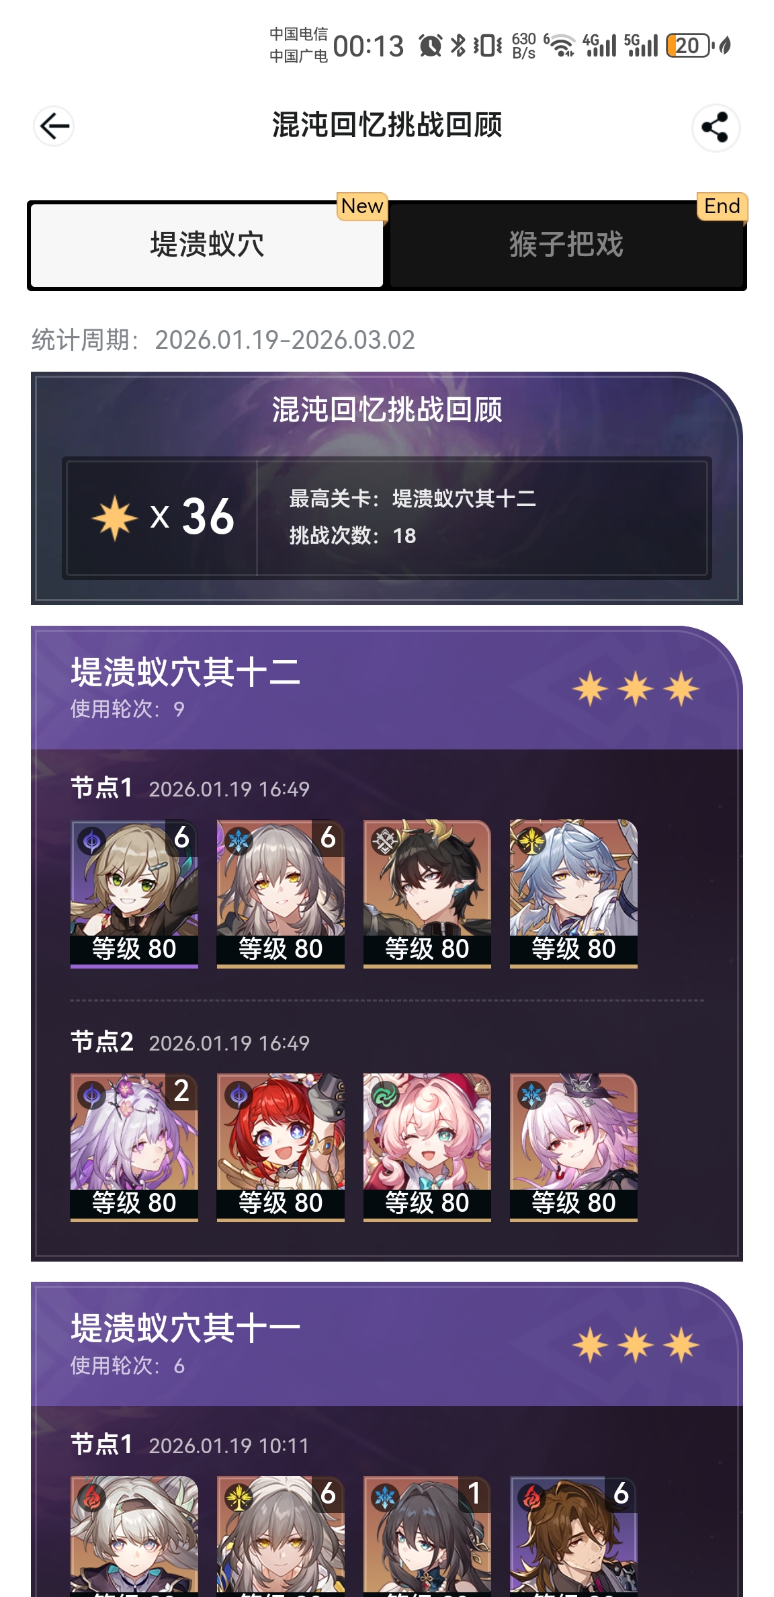774x1597 pixels.
Task: Select the gray-haired eidolon 6 character in 节点1
Action: pos(281,893)
